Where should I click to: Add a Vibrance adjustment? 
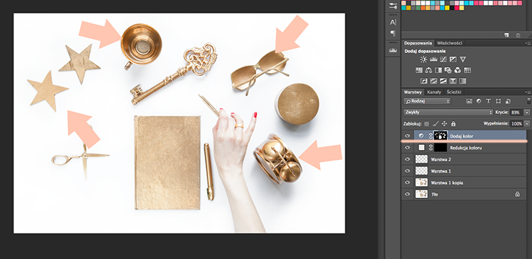coord(462,59)
